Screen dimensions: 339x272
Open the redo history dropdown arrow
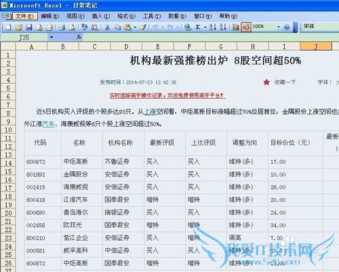178,27
